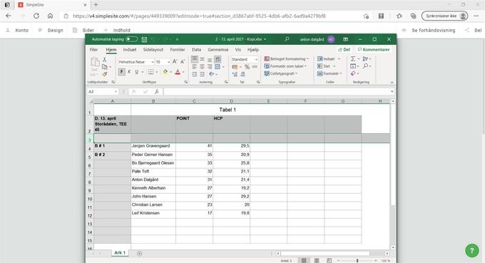The width and height of the screenshot is (485, 263).
Task: Apply the red font color A
Action: (x=178, y=72)
